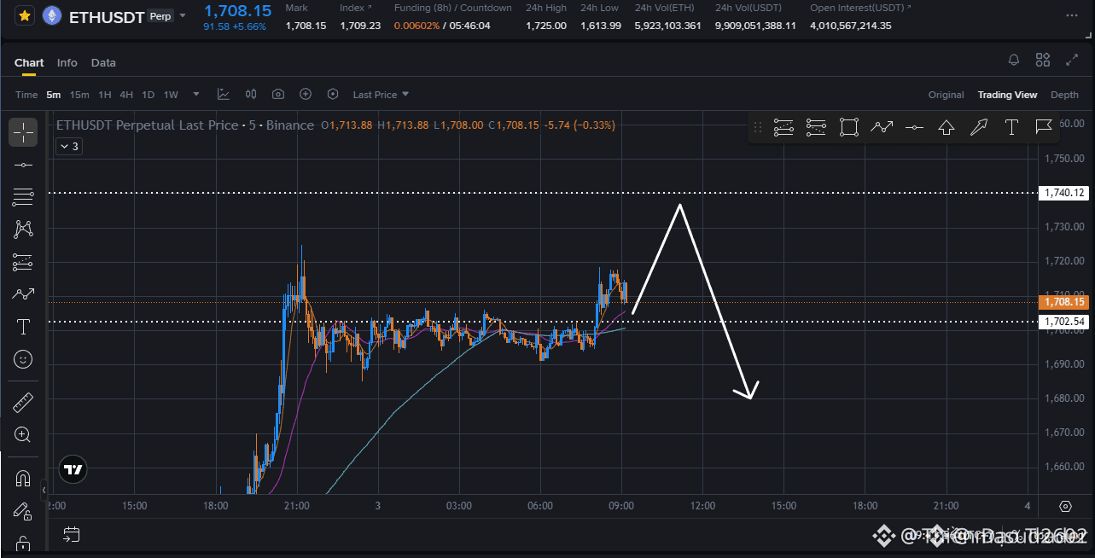Take a chart snapshot with camera icon

coord(278,95)
